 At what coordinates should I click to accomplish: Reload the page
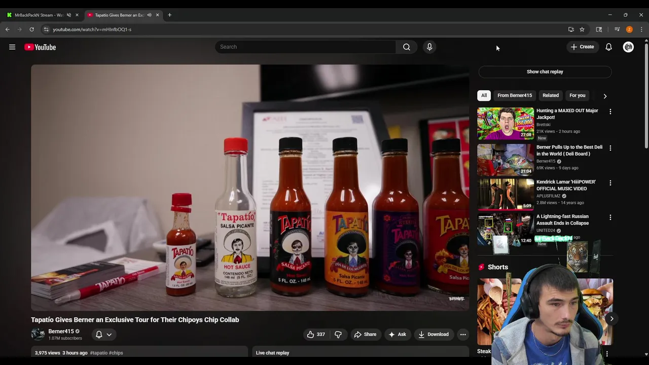tap(31, 29)
